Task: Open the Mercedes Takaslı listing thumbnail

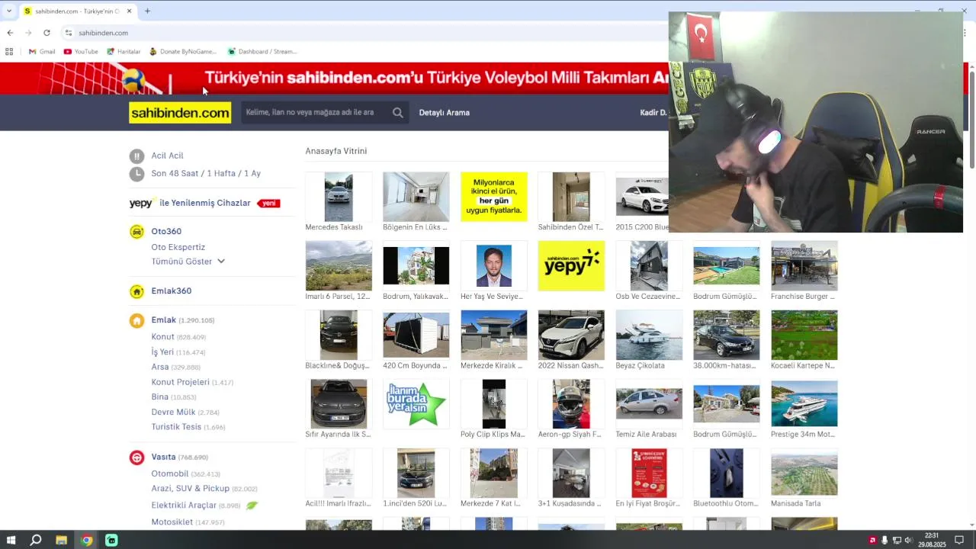Action: (x=339, y=197)
